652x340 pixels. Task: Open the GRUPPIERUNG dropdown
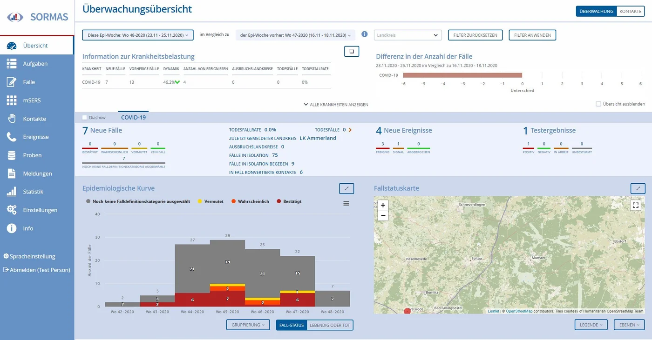tap(248, 325)
